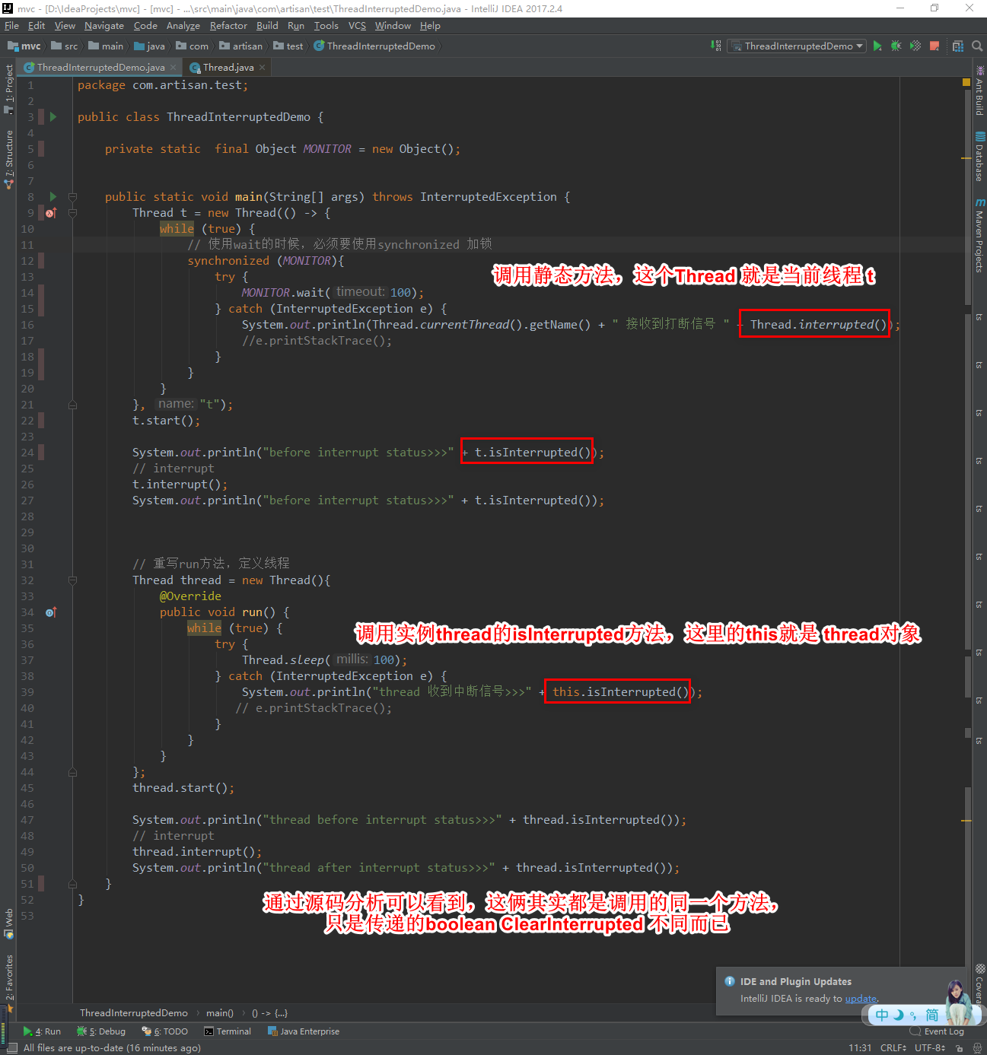Open the Java Enterprise tool window

[x=304, y=1031]
